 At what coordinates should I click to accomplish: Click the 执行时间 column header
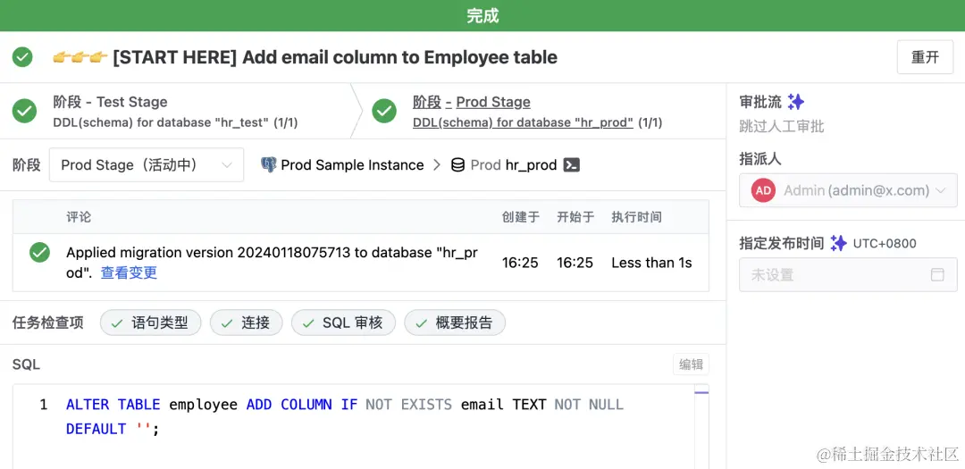pyautogui.click(x=636, y=217)
